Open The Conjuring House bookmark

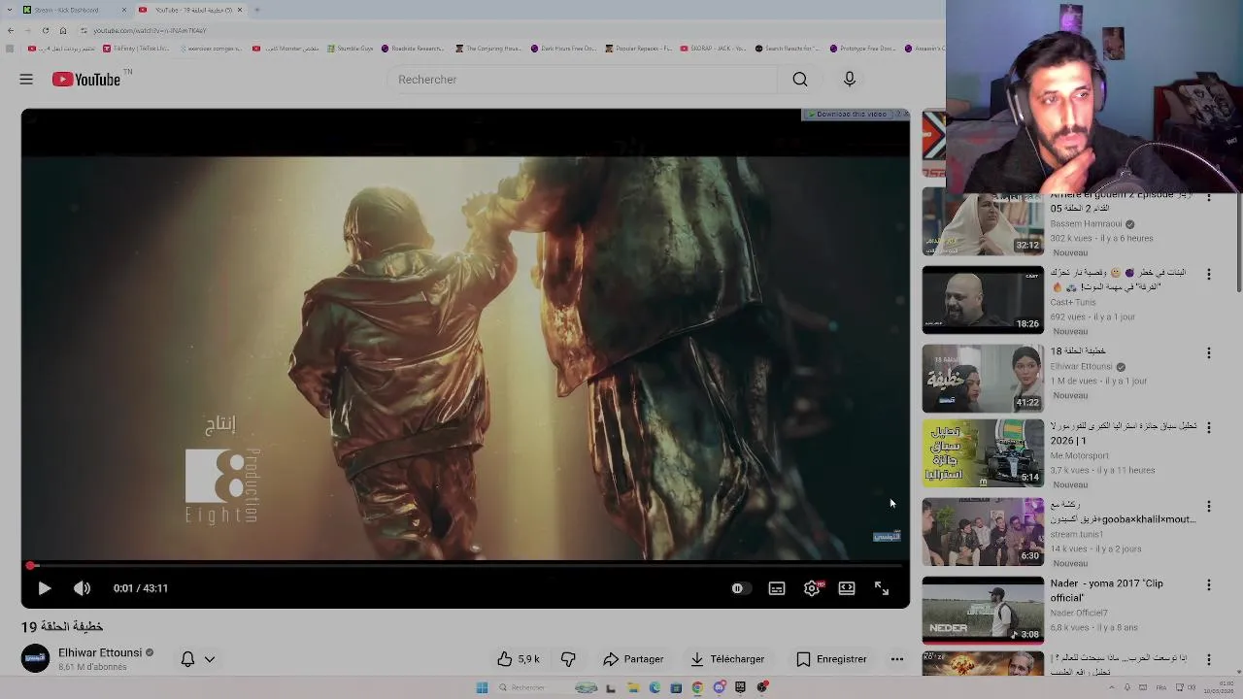coord(488,49)
